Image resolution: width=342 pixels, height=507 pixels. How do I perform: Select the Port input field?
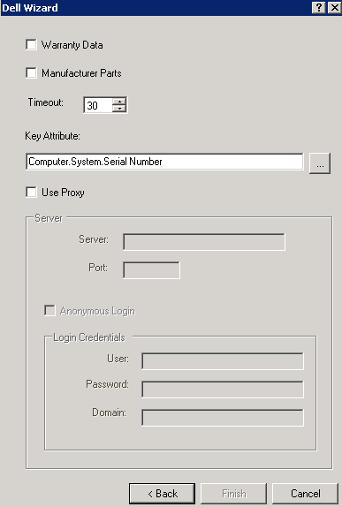click(x=151, y=270)
